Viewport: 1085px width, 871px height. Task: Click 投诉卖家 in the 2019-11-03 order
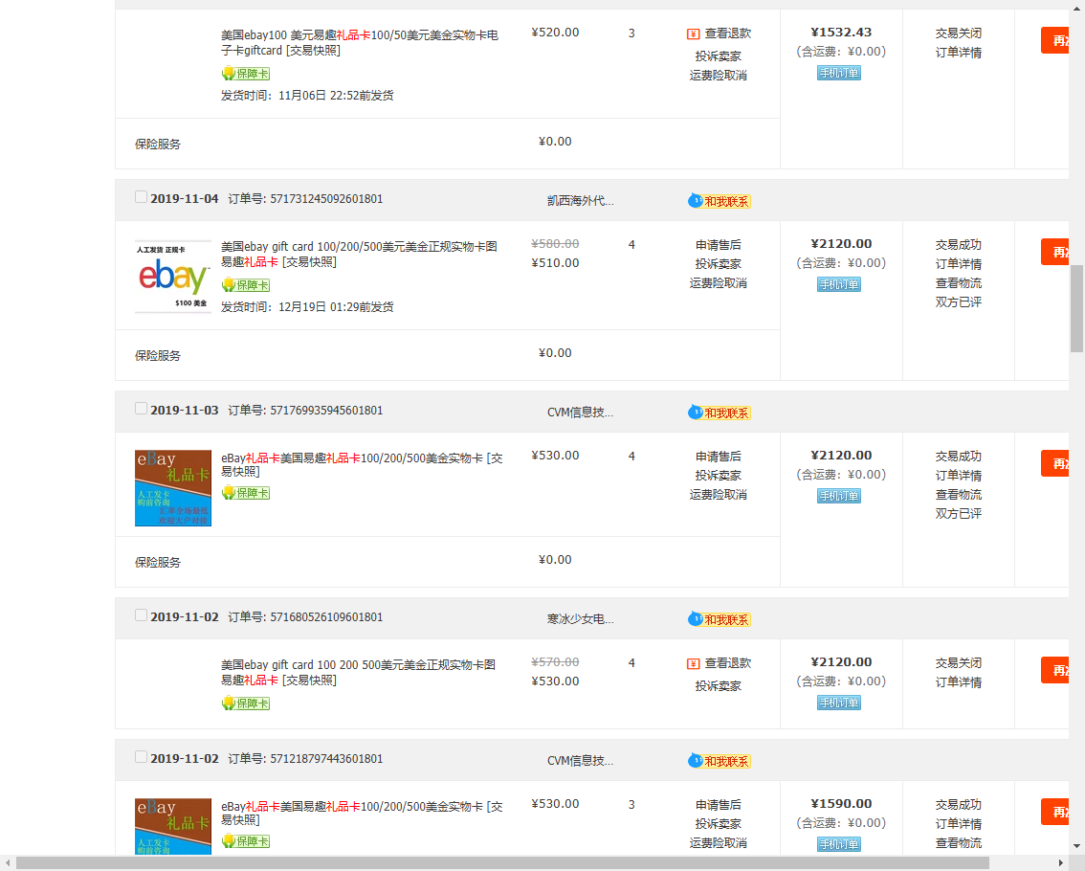[x=719, y=476]
